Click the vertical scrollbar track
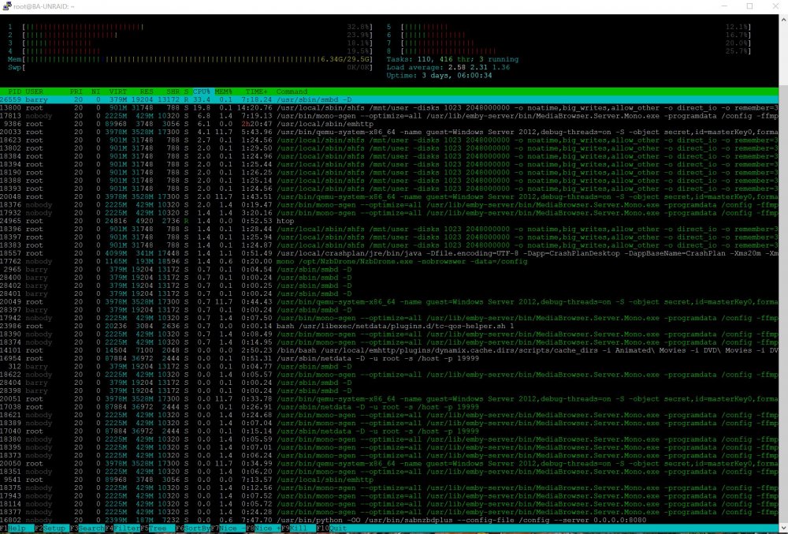 point(783,274)
